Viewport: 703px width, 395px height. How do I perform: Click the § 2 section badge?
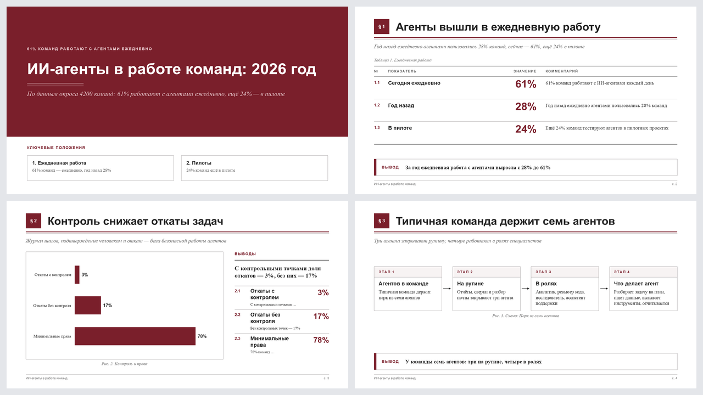point(34,221)
